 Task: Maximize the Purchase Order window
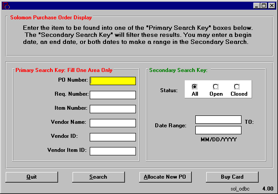264,6
